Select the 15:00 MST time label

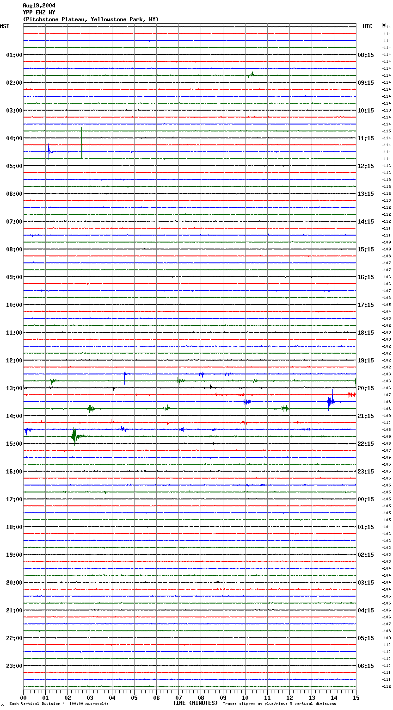(x=14, y=444)
